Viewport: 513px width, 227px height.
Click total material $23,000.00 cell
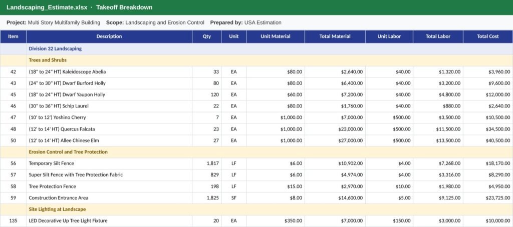335,129
